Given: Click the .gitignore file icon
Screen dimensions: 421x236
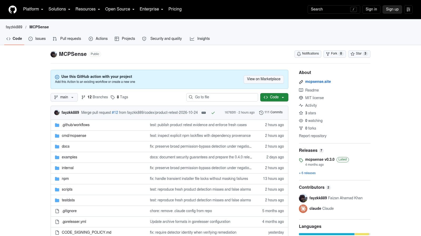Looking at the screenshot, I should 57,211.
